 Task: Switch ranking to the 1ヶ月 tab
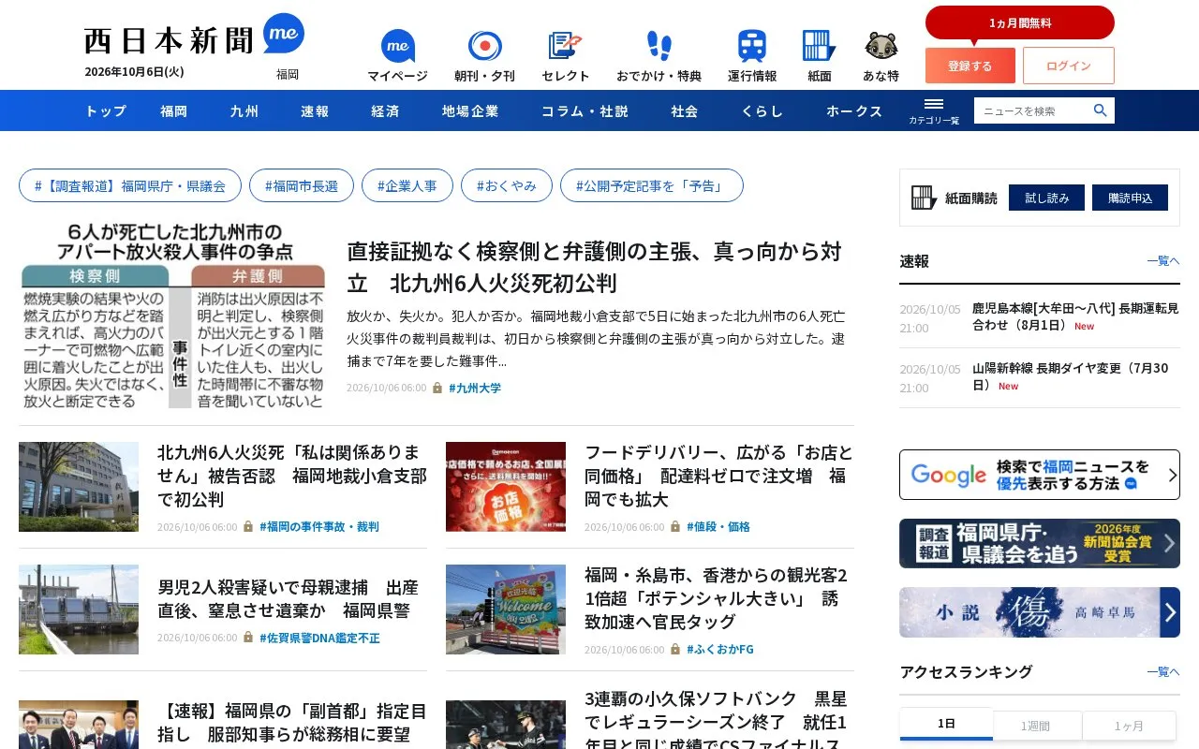[x=1129, y=725]
